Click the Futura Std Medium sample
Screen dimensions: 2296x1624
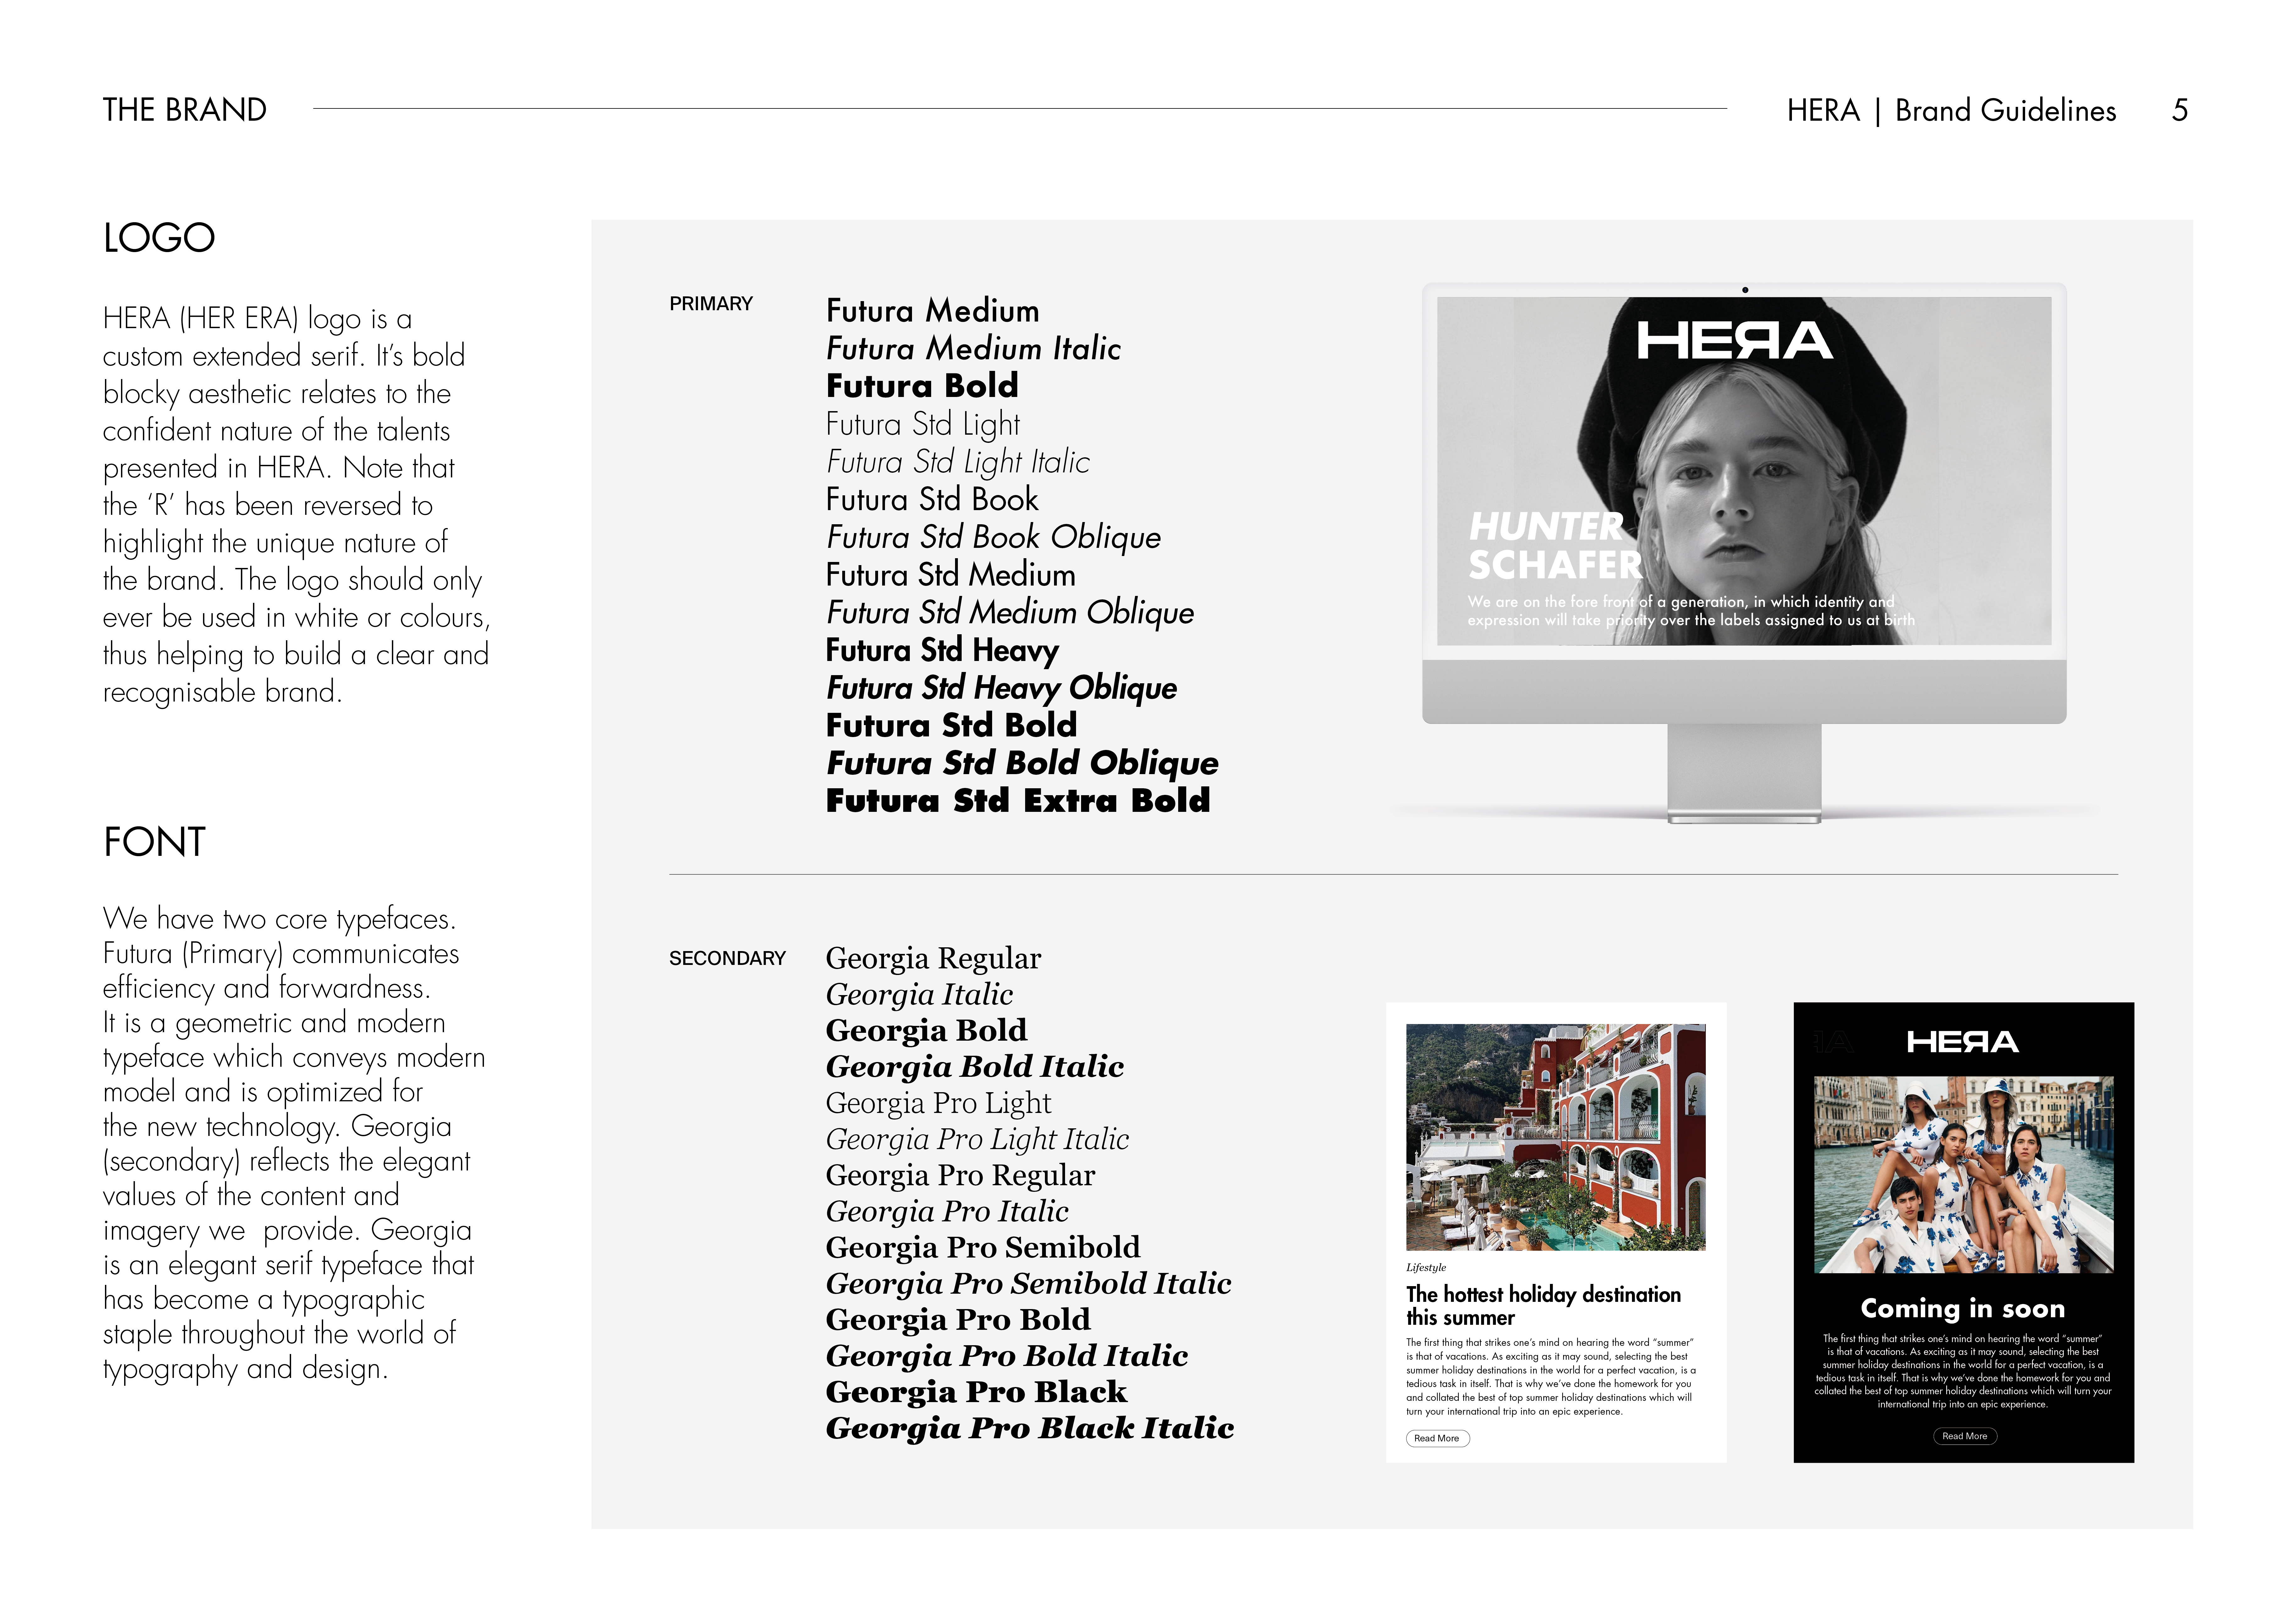(951, 575)
